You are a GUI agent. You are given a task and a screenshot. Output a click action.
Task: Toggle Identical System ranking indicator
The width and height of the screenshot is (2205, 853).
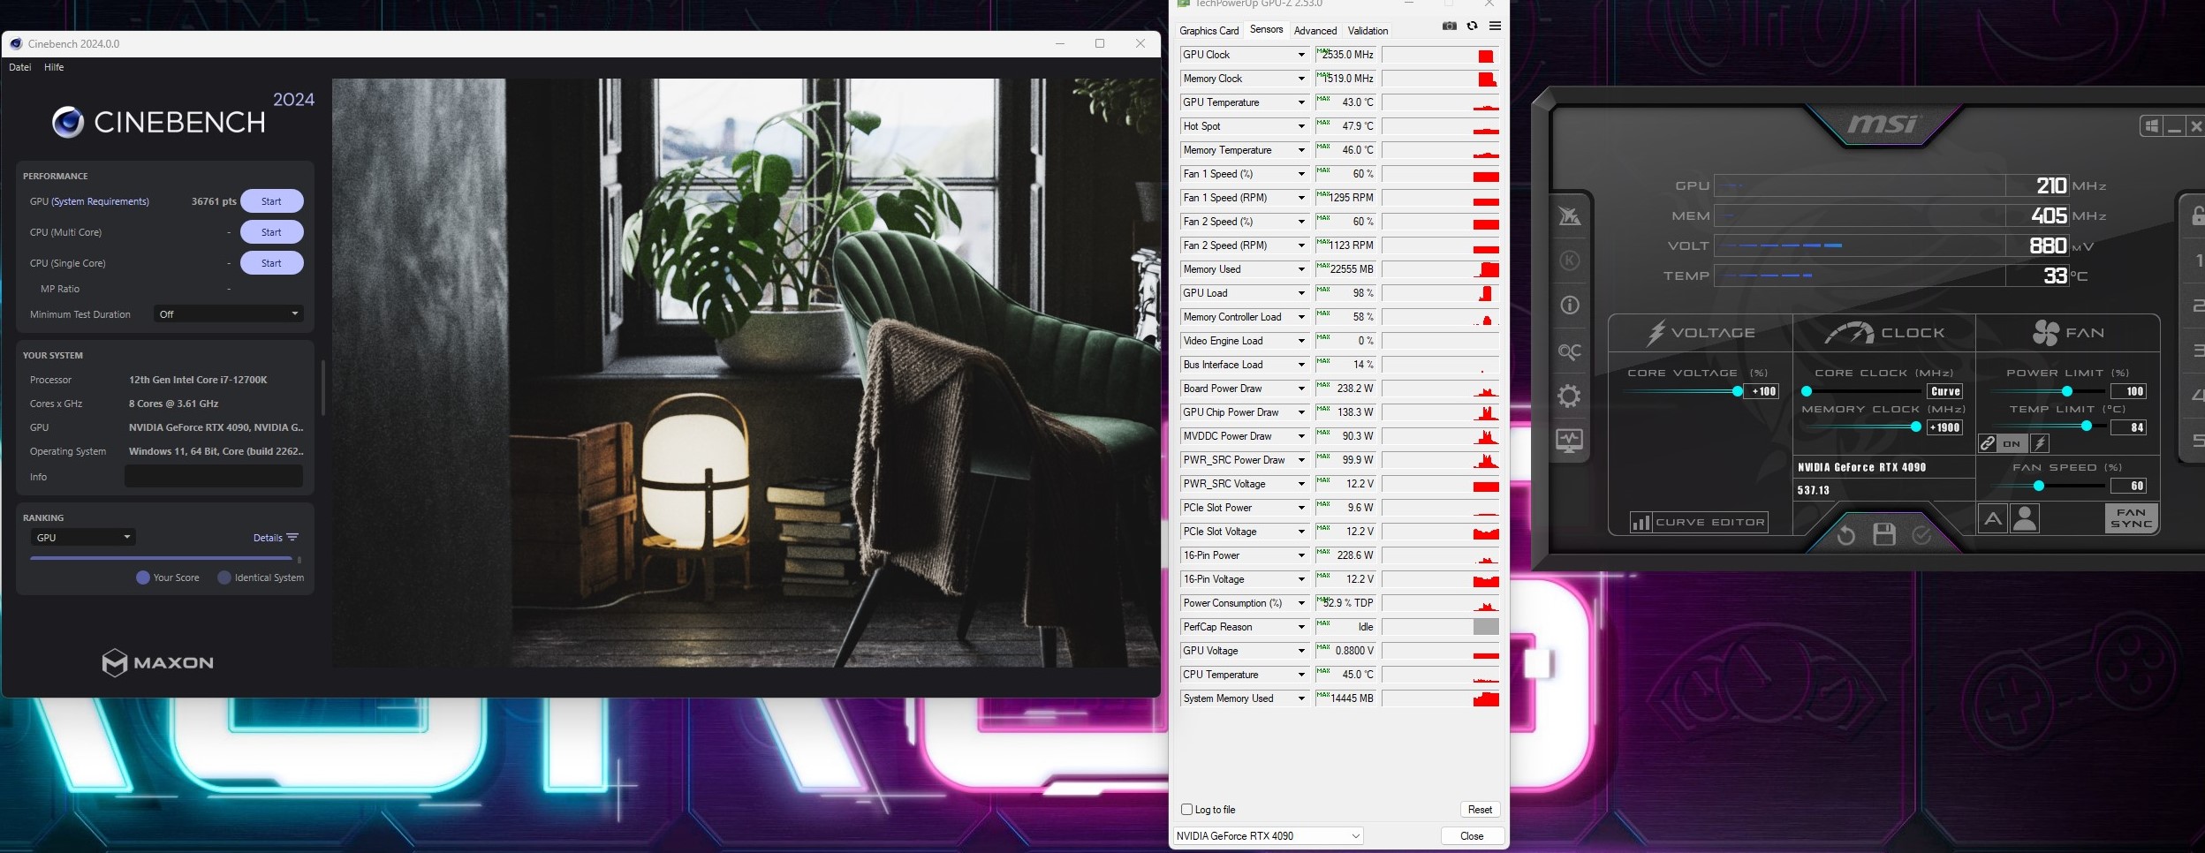[x=224, y=577]
